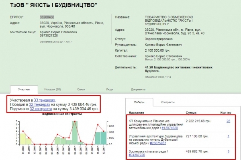Click the Кол-во column header

click(226, 113)
